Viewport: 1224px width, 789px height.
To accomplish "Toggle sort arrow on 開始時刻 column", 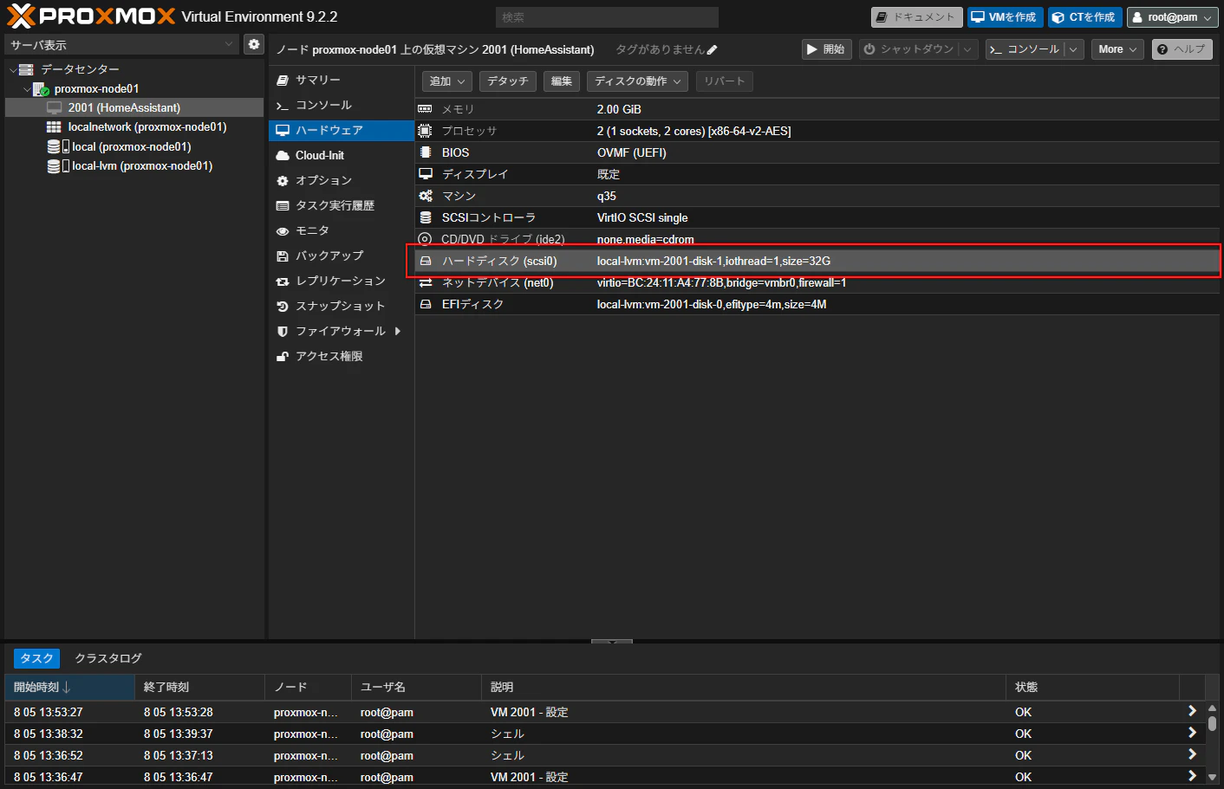I will pyautogui.click(x=67, y=687).
